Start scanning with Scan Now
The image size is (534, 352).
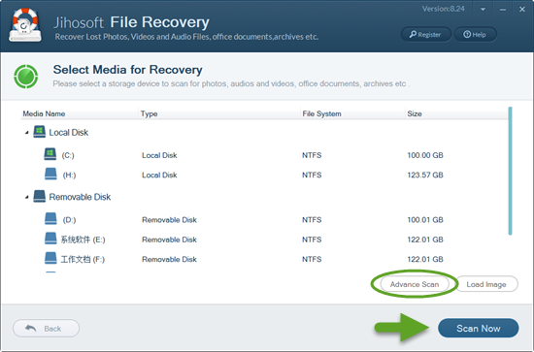(x=478, y=328)
